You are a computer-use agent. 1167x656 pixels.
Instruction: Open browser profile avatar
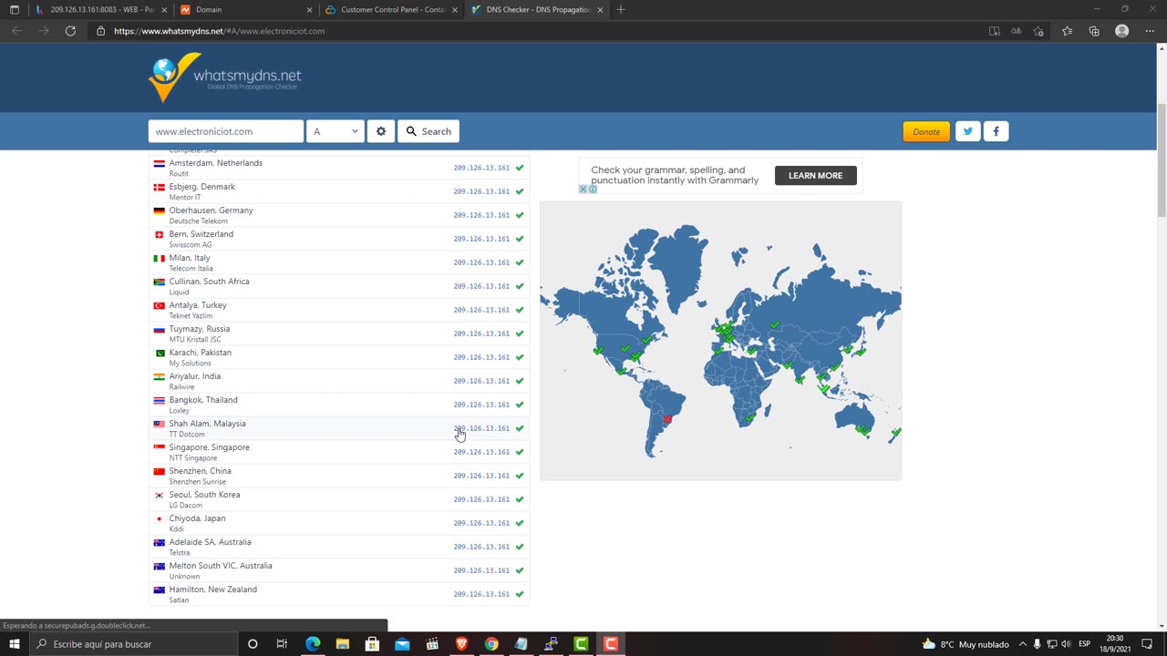(x=1122, y=31)
